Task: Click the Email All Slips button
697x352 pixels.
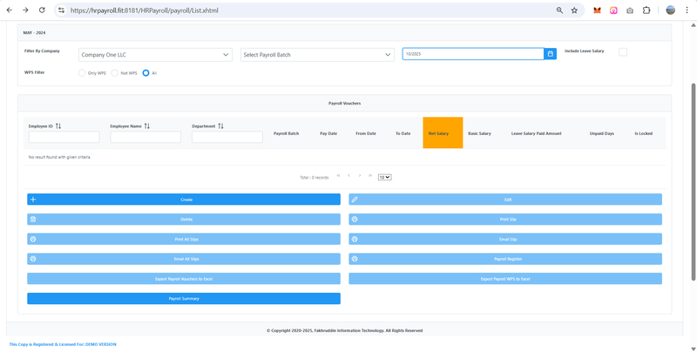Action: pyautogui.click(x=184, y=259)
